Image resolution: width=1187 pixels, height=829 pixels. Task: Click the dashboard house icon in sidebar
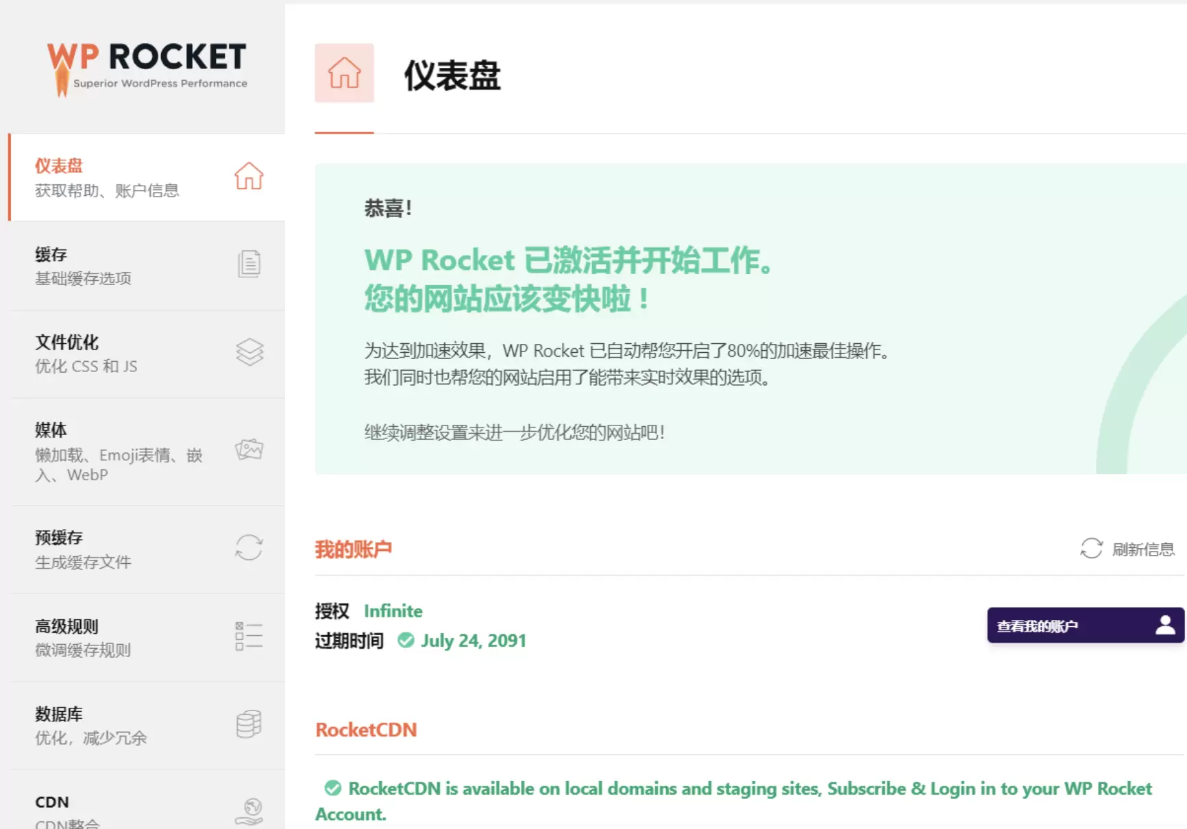pyautogui.click(x=249, y=176)
